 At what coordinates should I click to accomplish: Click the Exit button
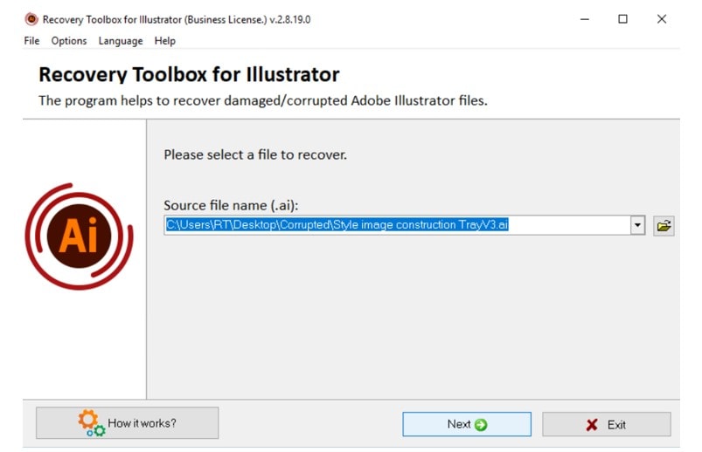606,424
